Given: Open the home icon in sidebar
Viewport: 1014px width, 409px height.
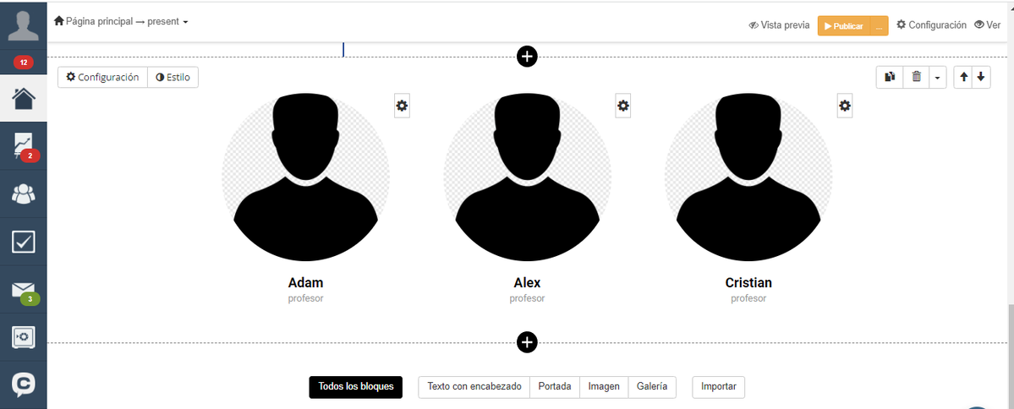Looking at the screenshot, I should (x=24, y=98).
